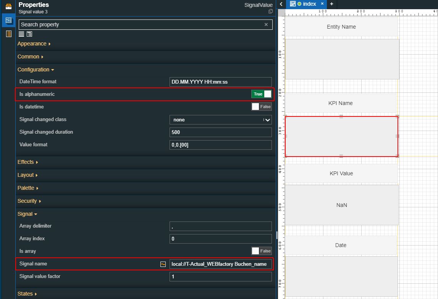Screen dimensions: 438x299
Task: Click the Is alphanumeric label
Action: (x=37, y=94)
